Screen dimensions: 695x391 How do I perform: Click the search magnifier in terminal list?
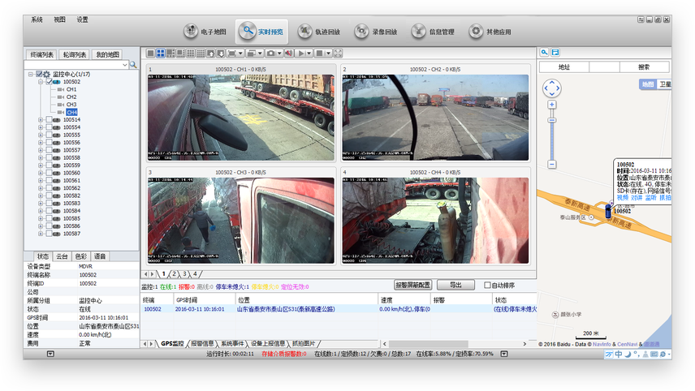[134, 64]
